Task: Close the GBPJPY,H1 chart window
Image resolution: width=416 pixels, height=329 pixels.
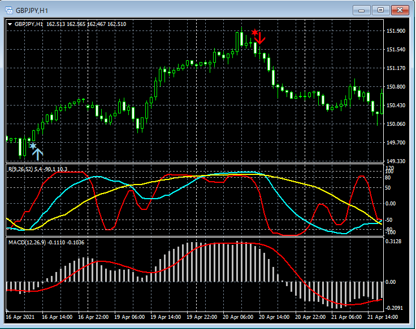Action: [400, 10]
